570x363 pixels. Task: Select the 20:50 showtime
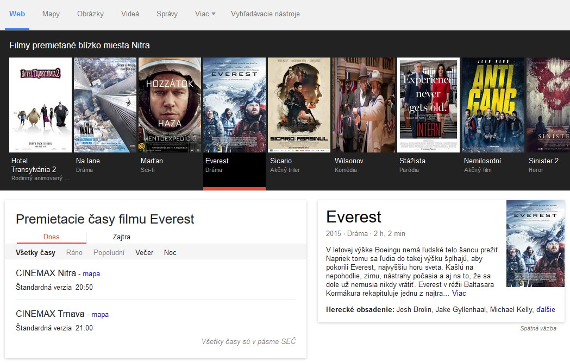tap(84, 287)
